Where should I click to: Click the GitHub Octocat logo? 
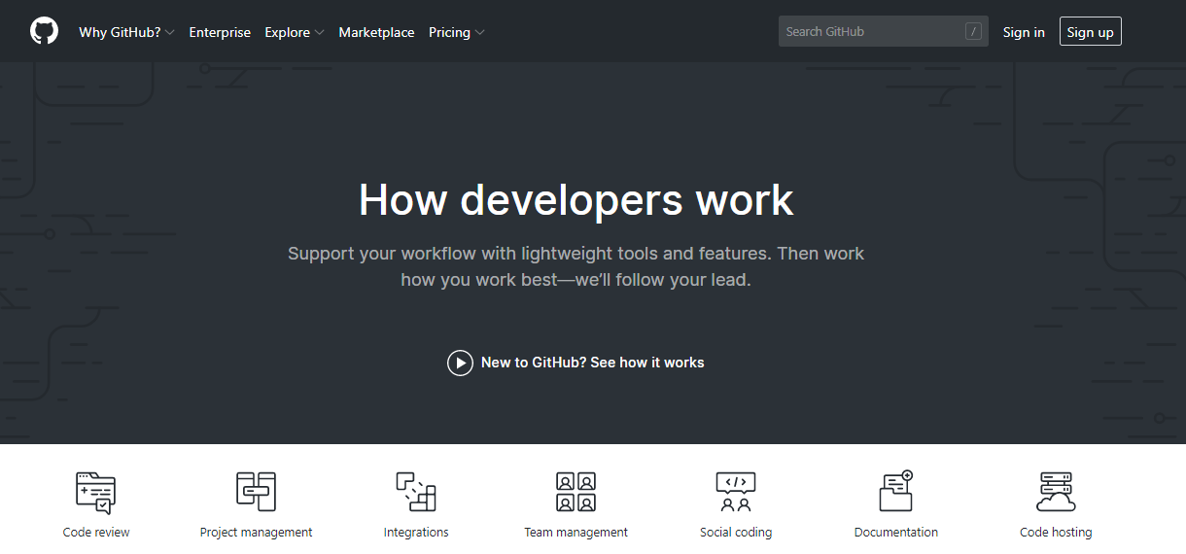click(x=44, y=31)
